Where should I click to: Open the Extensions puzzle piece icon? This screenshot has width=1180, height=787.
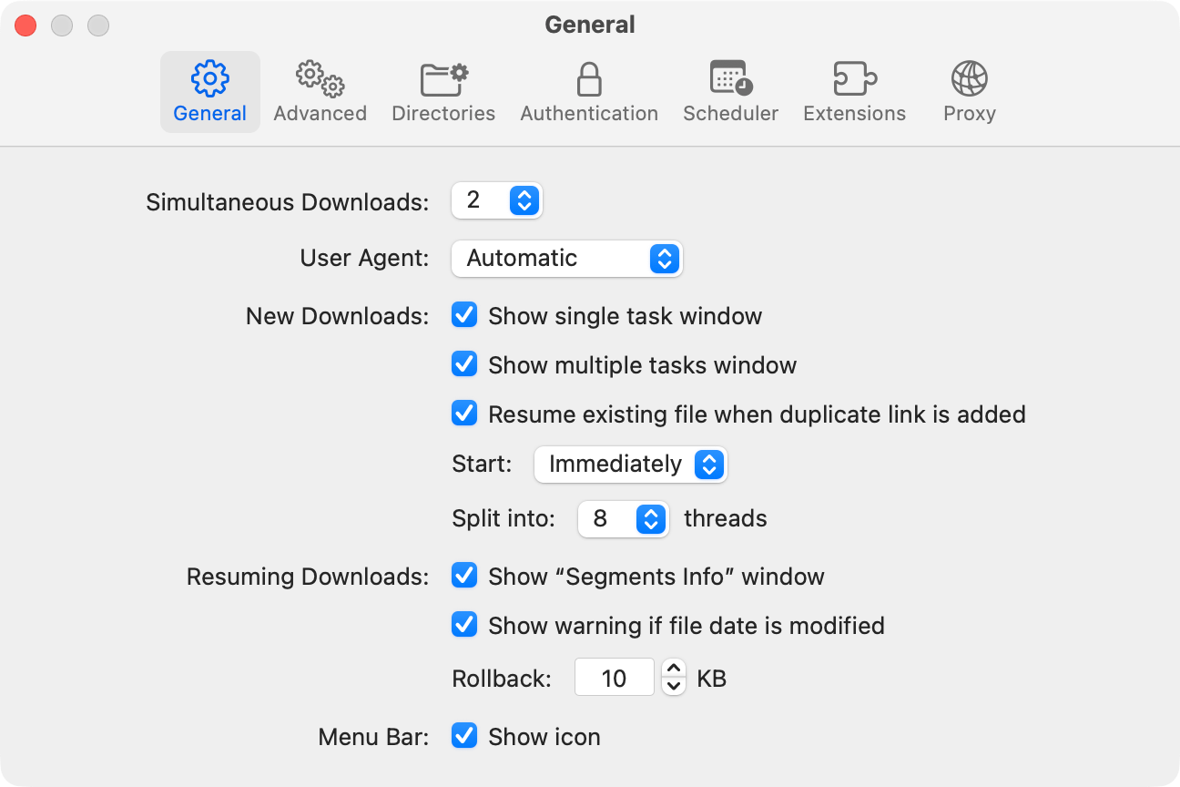pyautogui.click(x=854, y=79)
